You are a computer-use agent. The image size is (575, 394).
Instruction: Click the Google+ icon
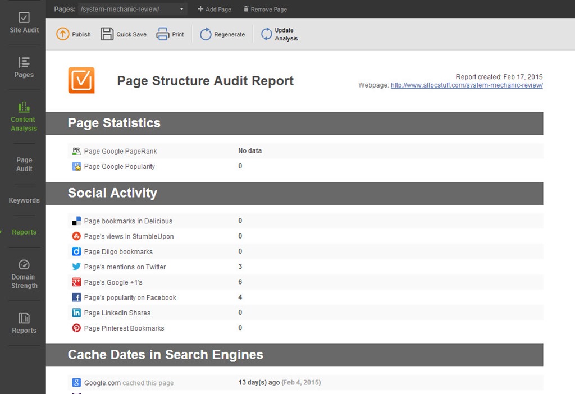click(x=76, y=282)
